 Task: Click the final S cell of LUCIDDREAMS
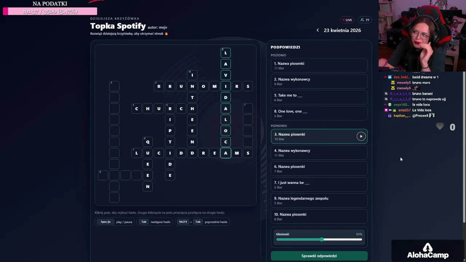[248, 153]
